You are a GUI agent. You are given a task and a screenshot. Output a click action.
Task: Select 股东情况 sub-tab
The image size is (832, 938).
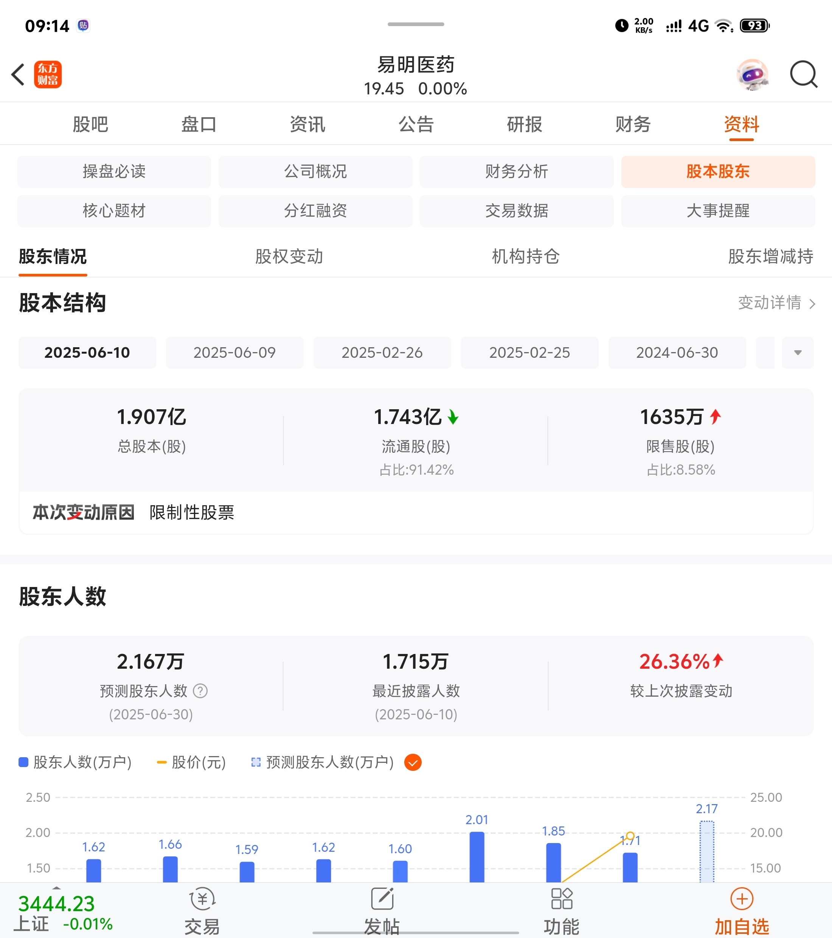[x=53, y=256]
